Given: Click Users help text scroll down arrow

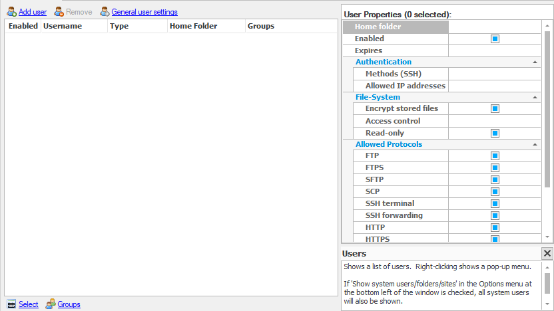Looking at the screenshot, I should click(x=547, y=304).
